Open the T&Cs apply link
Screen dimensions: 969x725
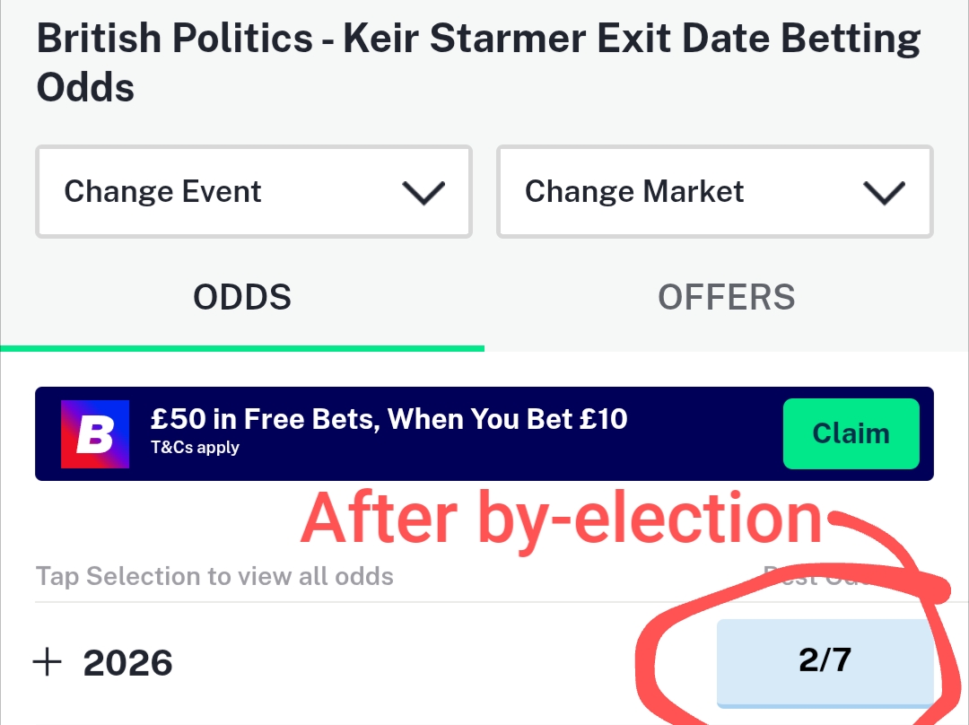tap(195, 448)
